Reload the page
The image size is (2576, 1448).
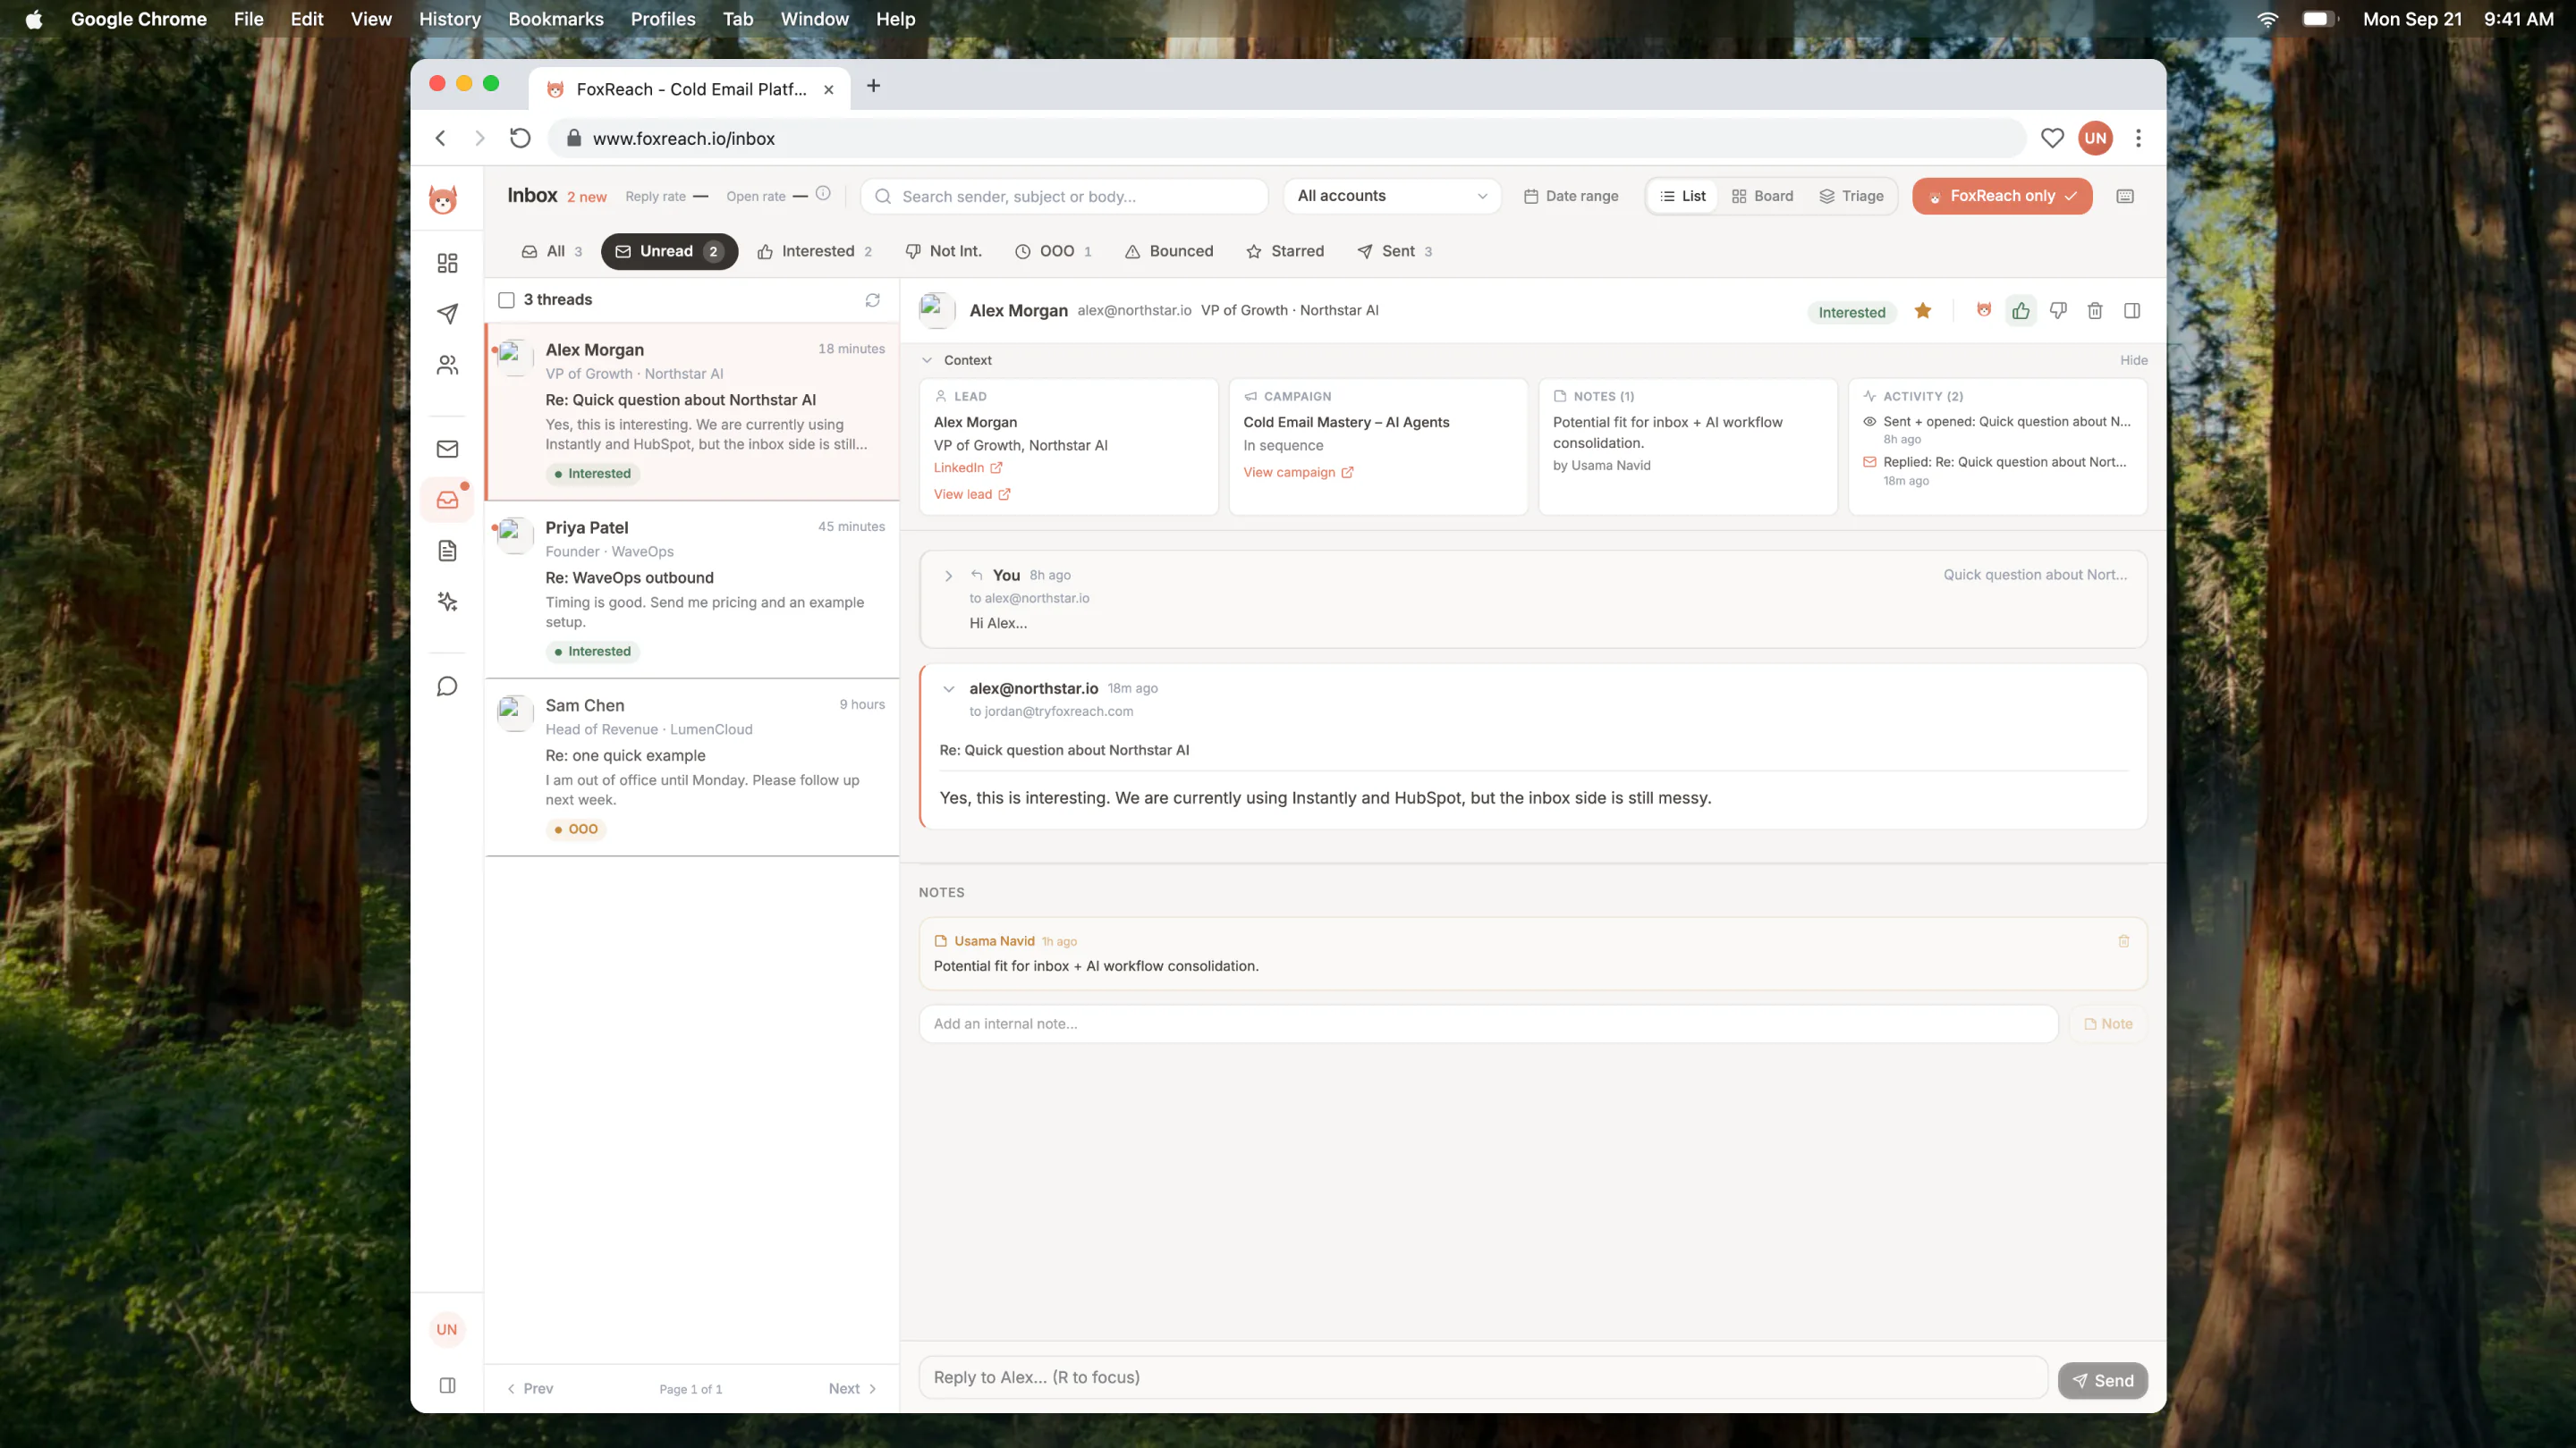coord(520,138)
